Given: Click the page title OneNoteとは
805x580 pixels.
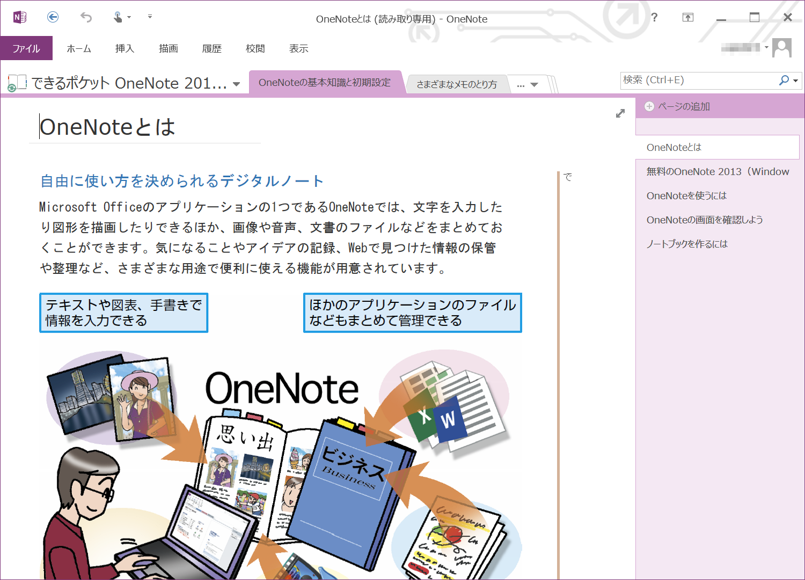Looking at the screenshot, I should [x=107, y=127].
